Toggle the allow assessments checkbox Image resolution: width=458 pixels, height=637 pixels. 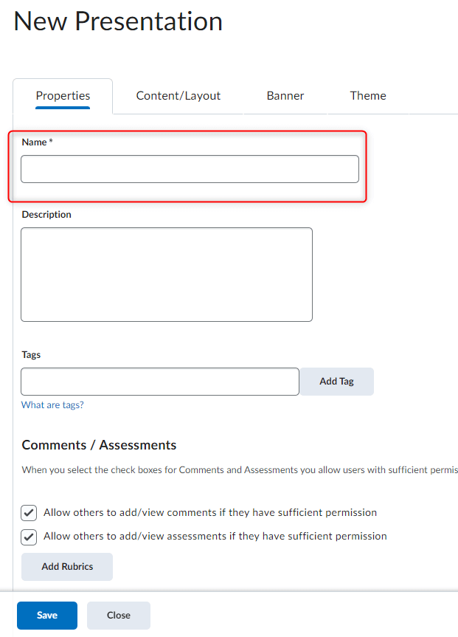point(30,537)
